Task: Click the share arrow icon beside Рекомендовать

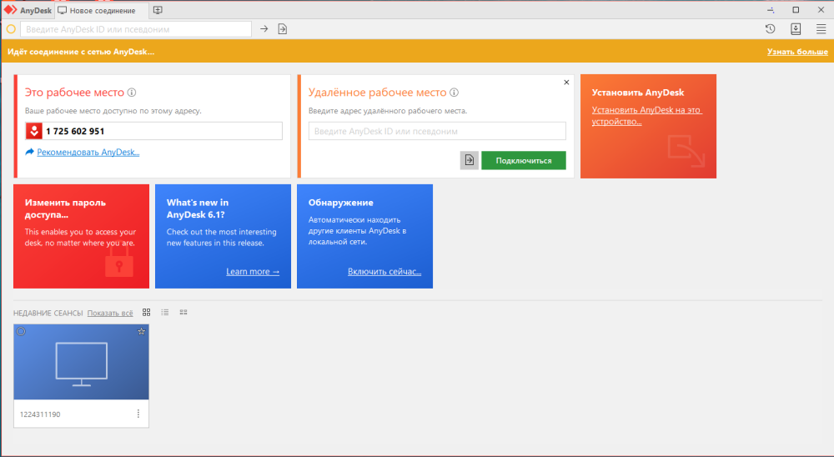Action: pos(30,152)
